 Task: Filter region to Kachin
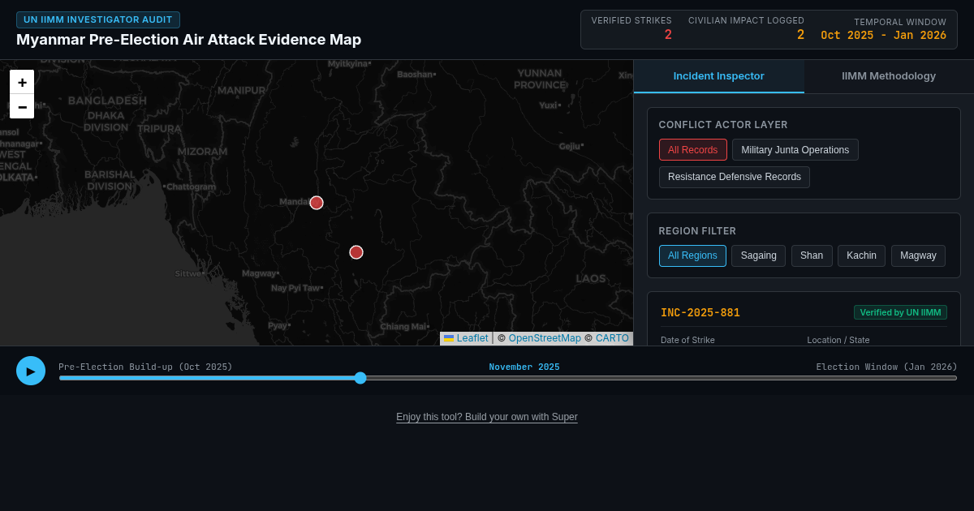pyautogui.click(x=861, y=255)
